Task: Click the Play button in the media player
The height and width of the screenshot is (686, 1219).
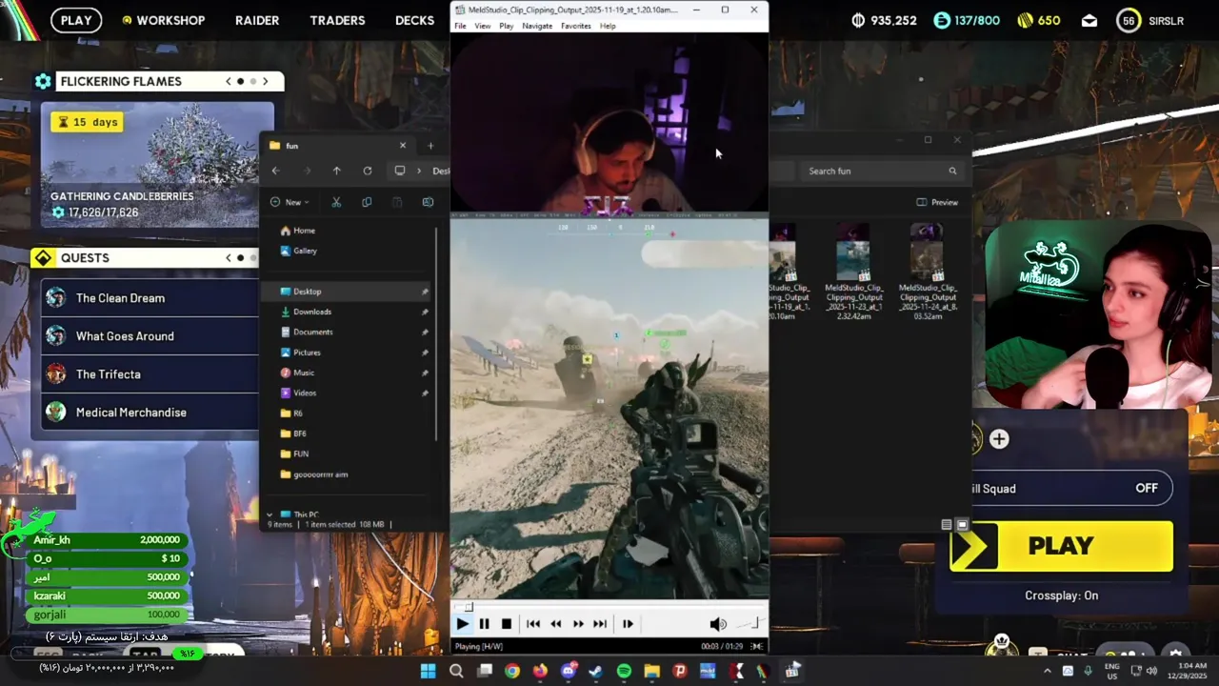Action: point(462,624)
